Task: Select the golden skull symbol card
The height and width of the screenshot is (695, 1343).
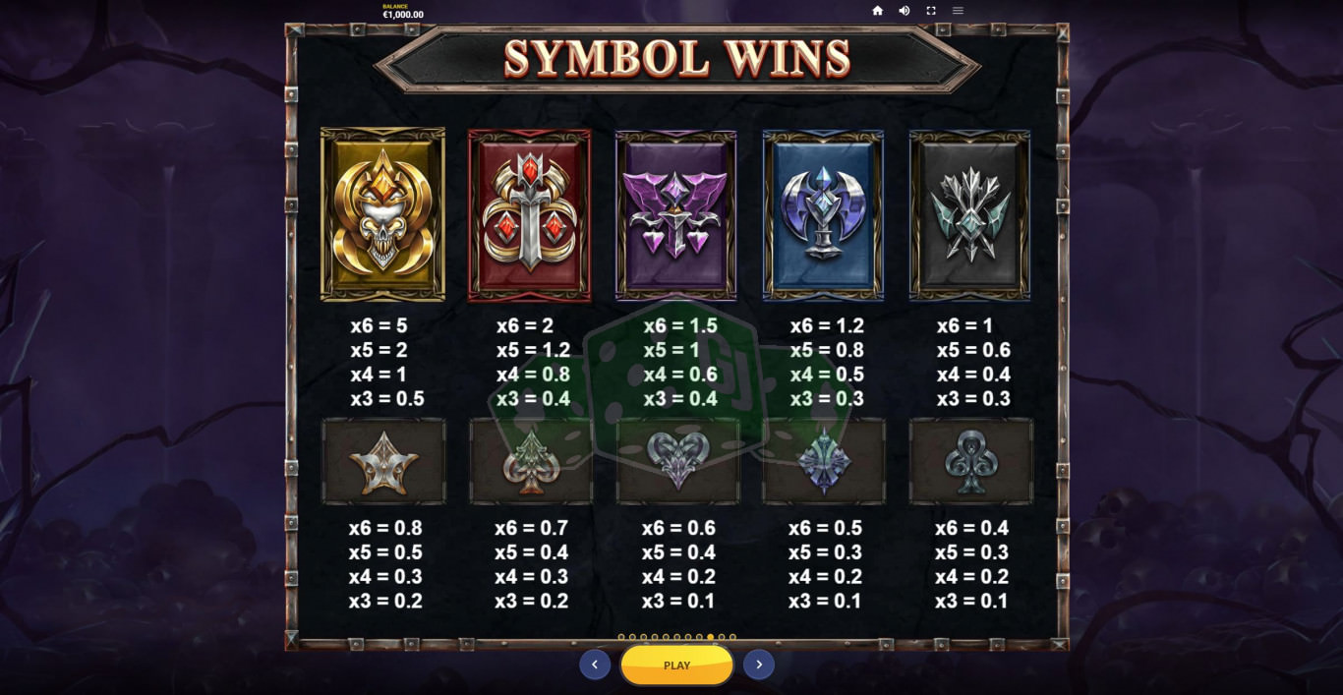Action: [382, 214]
